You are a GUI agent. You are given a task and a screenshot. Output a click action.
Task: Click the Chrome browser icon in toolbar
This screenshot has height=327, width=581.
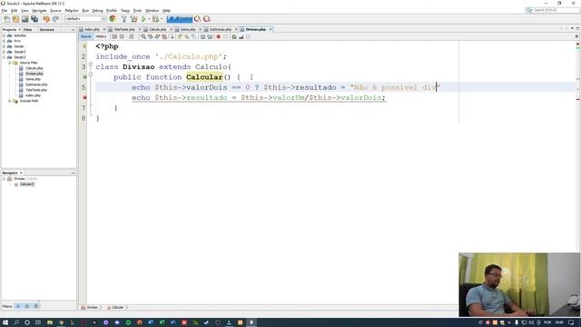(x=113, y=18)
